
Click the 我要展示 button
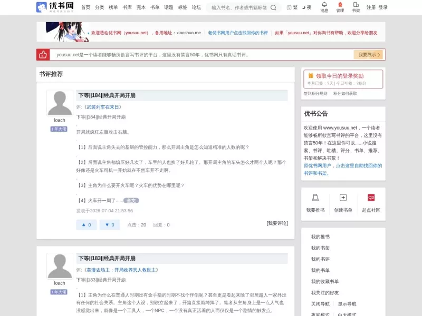(x=368, y=55)
